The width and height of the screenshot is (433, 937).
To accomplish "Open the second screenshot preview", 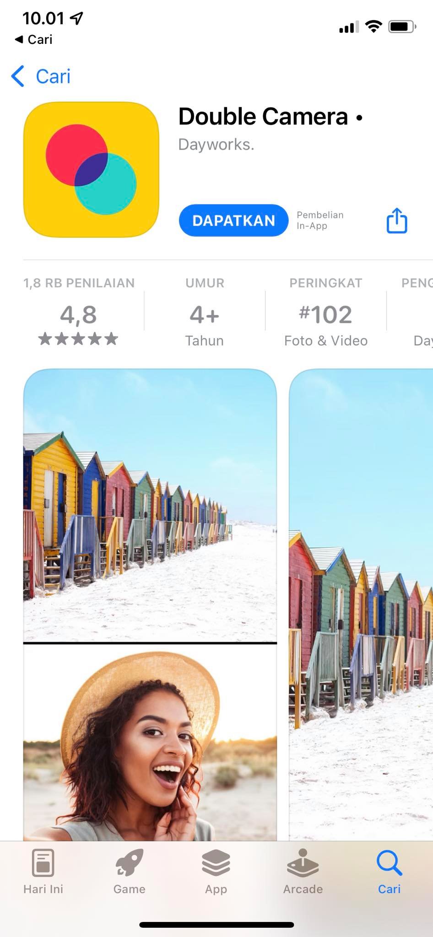I will pos(361,604).
